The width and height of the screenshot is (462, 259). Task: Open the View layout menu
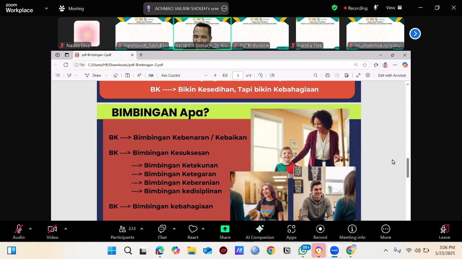click(394, 8)
